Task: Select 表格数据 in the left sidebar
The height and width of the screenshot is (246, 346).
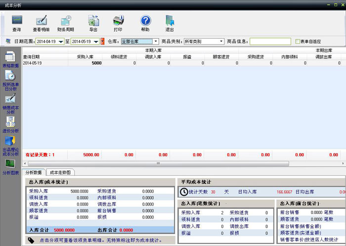Action: pyautogui.click(x=10, y=59)
